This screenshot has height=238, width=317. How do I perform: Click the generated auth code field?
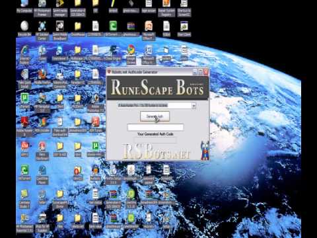pyautogui.click(x=155, y=127)
